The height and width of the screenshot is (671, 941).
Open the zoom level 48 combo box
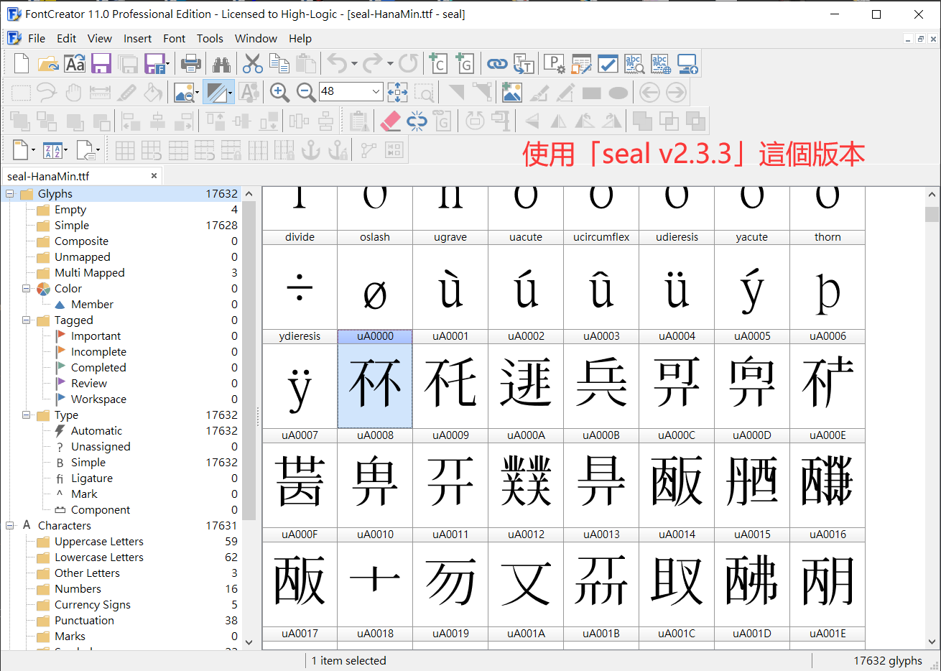click(351, 91)
